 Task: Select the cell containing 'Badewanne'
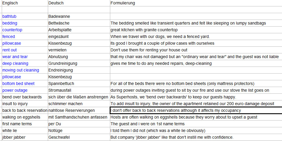coord(79,16)
